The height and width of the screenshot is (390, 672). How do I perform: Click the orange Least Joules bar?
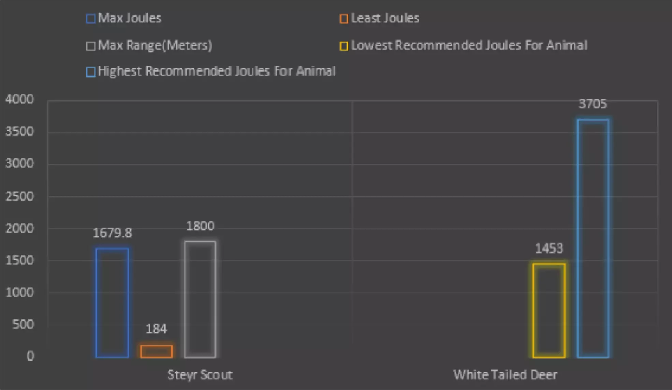[x=156, y=351]
